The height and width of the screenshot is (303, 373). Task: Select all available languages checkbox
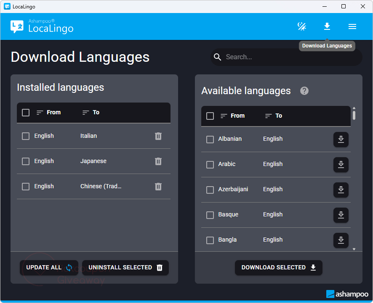coord(210,116)
